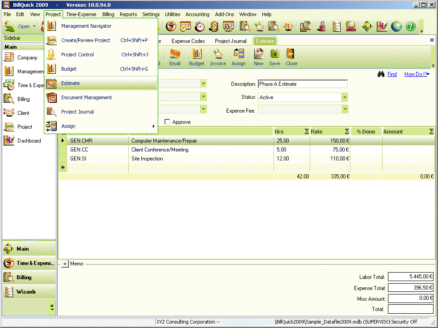
Task: Toggle the Rate column sum sigma
Action: pos(347,131)
